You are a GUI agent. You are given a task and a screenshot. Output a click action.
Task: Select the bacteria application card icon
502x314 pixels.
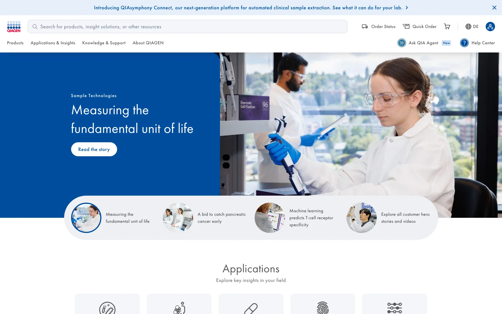[107, 308]
